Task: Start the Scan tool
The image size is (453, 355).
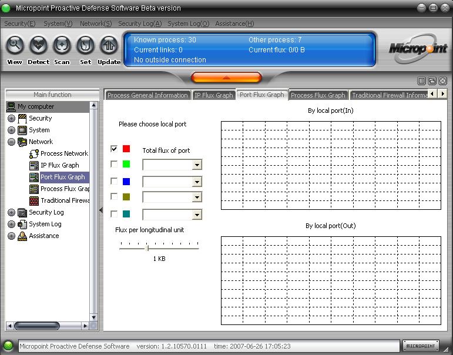Action: point(62,45)
